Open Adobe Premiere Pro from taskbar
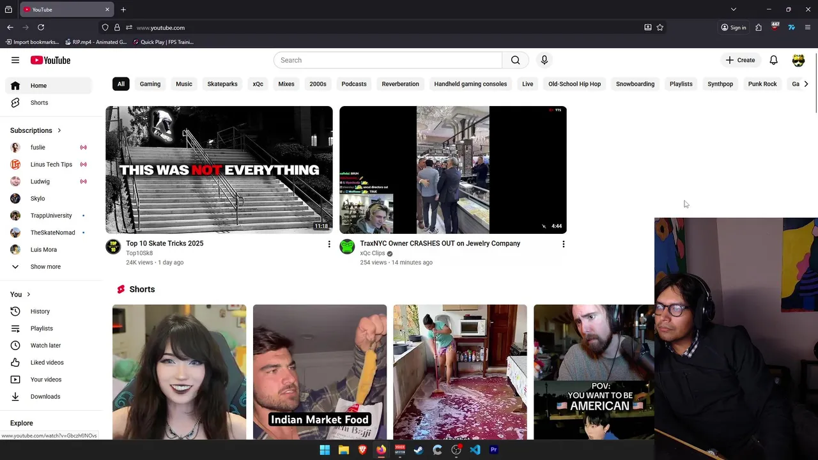Screen dimensions: 818x460 tap(493, 450)
